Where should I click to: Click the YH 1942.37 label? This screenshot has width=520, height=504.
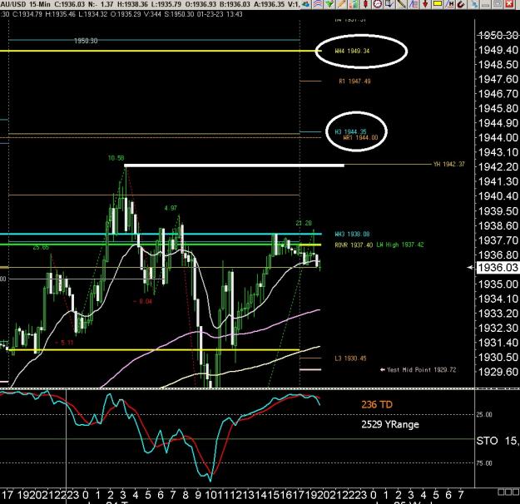click(x=449, y=165)
